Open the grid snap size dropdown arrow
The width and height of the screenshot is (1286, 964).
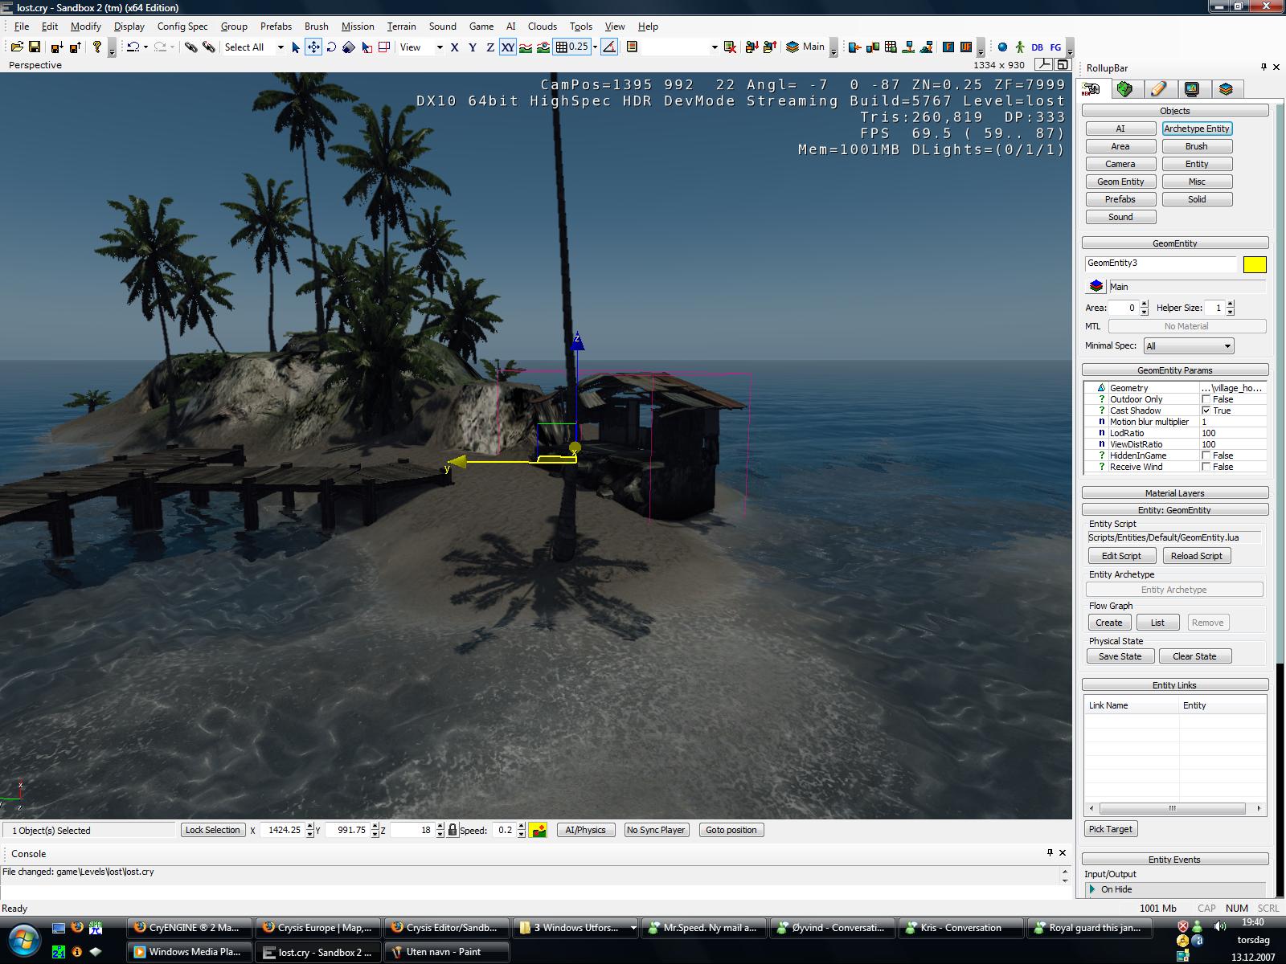click(x=596, y=47)
